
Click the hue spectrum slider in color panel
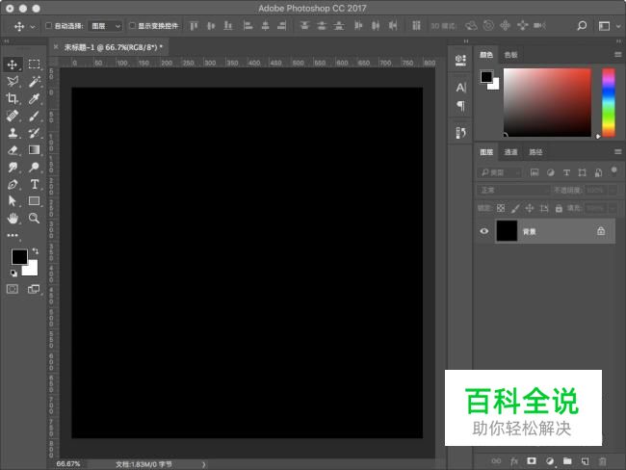[608, 103]
